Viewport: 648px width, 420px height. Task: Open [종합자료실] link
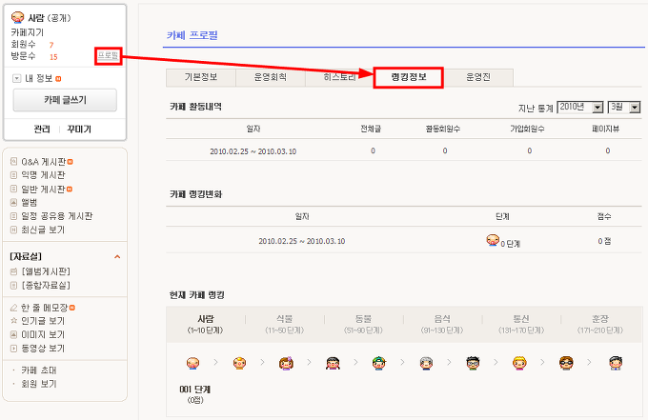point(46,286)
